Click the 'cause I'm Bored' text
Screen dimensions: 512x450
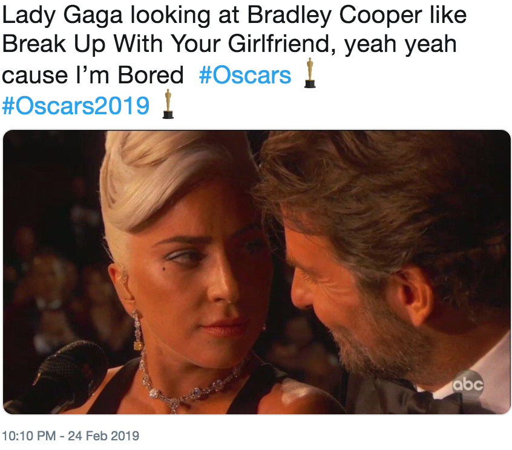coord(93,76)
